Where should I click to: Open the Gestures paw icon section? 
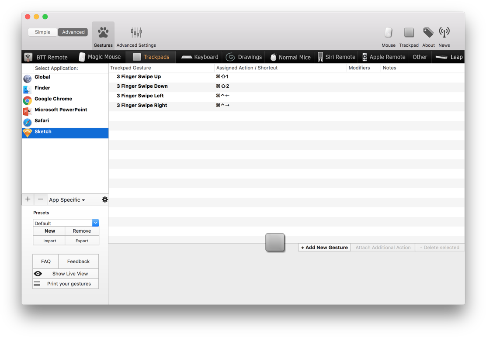[x=103, y=35]
